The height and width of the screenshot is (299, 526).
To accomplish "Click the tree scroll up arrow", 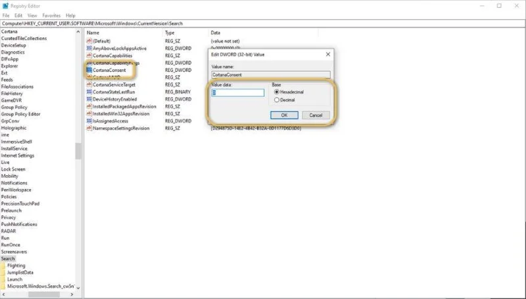I will click(78, 32).
